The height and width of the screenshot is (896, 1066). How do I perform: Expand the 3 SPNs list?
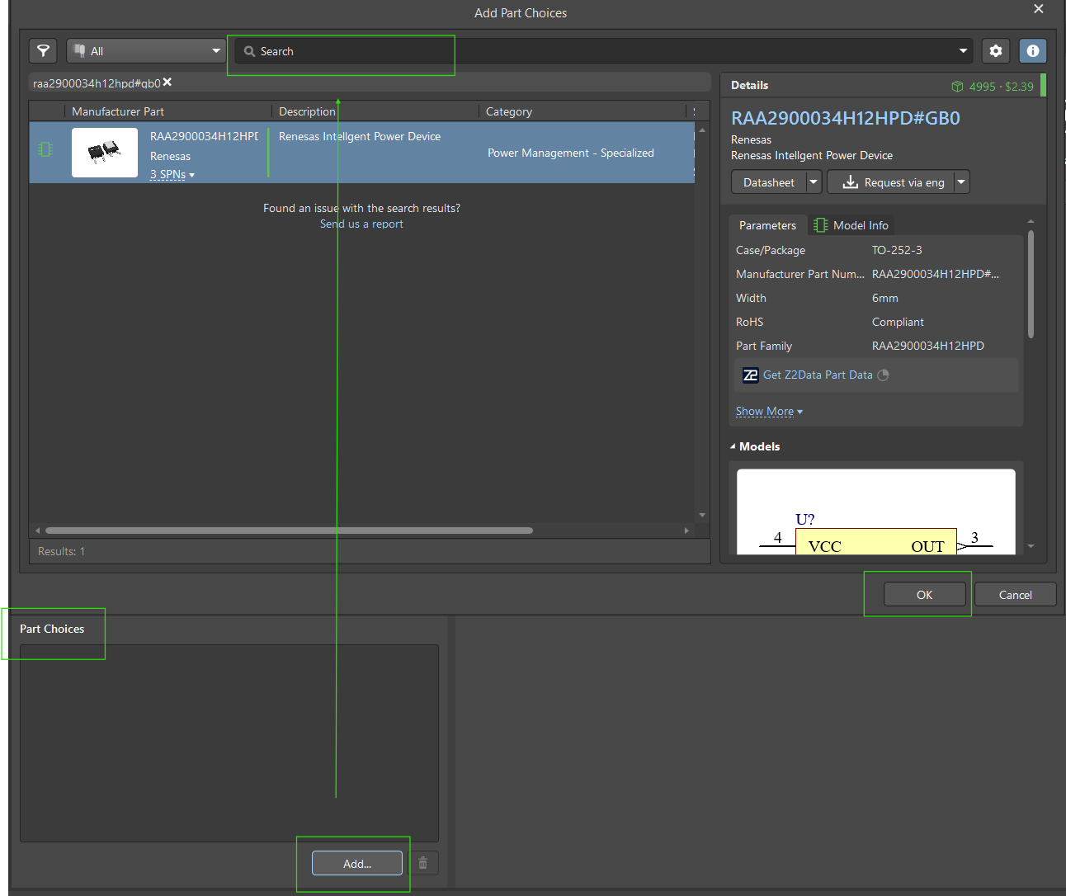(x=172, y=175)
